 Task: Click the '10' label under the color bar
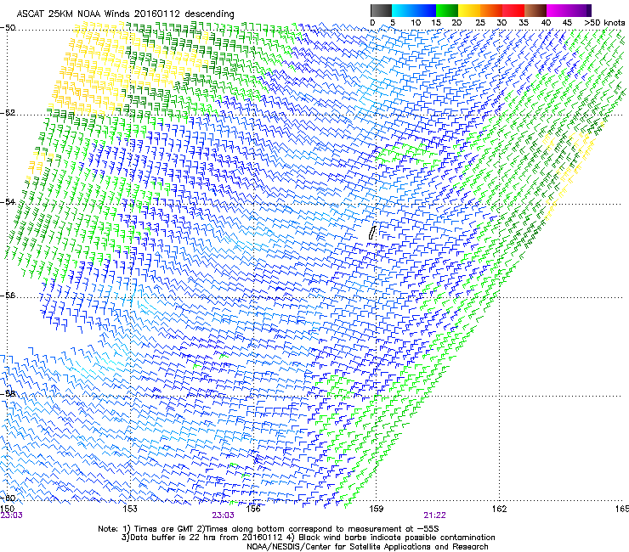(x=416, y=22)
